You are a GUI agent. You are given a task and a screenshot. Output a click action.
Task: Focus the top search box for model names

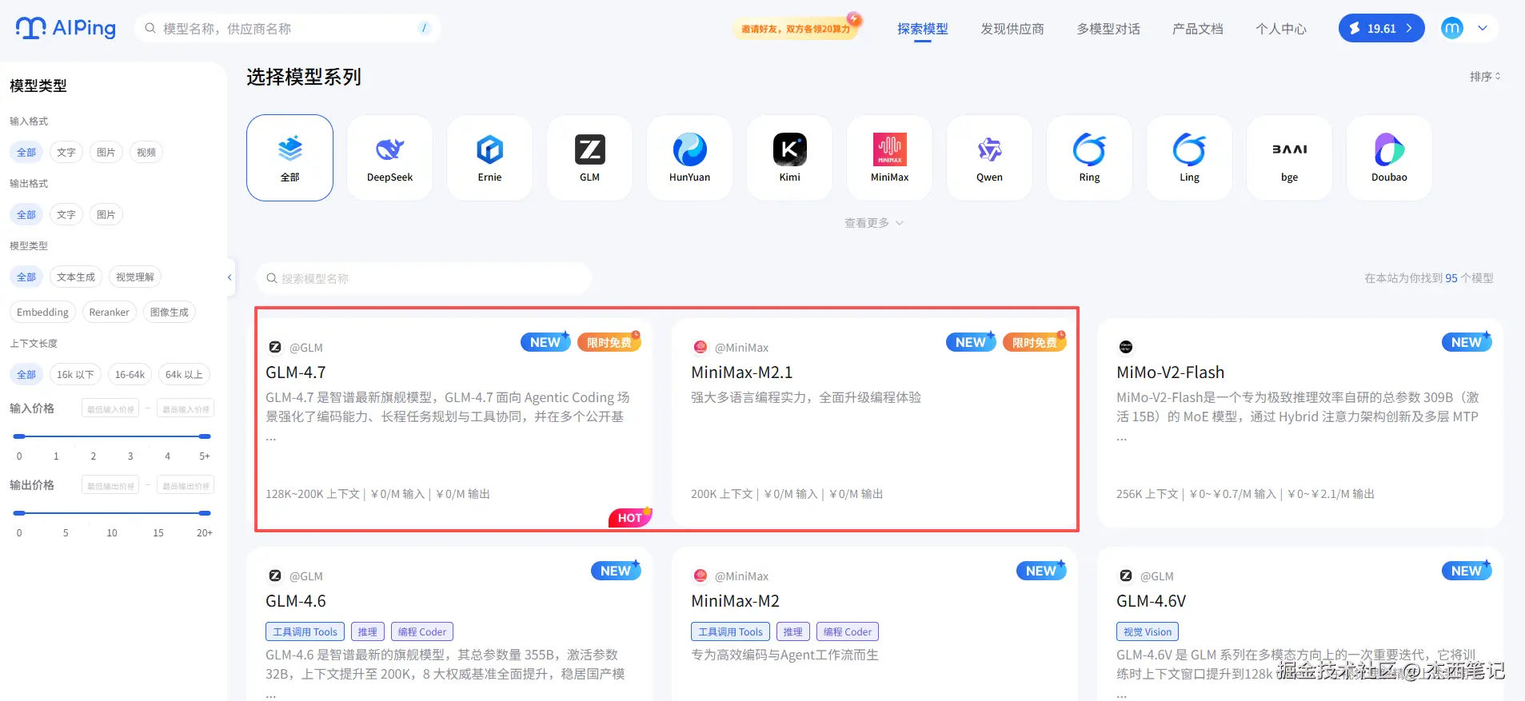[x=288, y=28]
